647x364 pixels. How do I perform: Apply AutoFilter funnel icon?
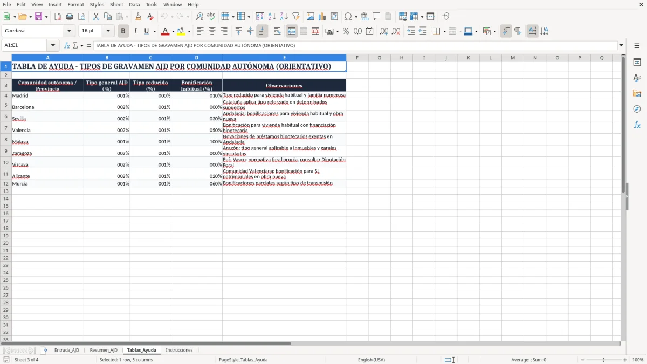[x=295, y=17]
